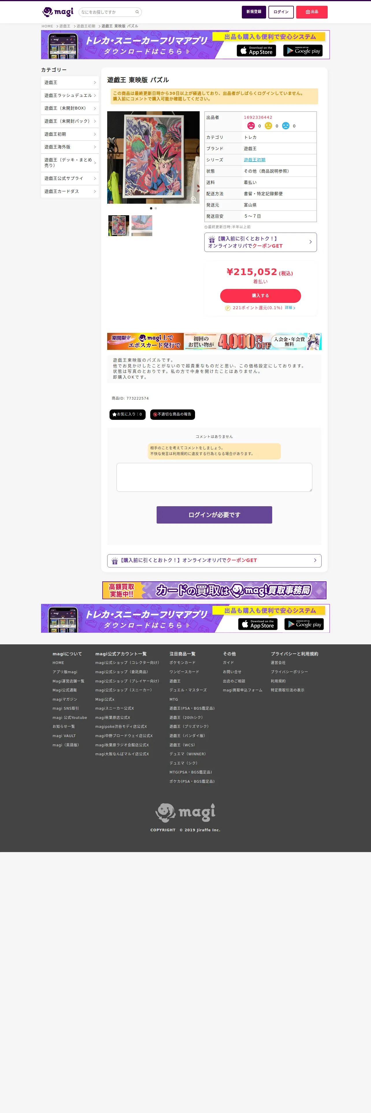Open footer ガイド link
The width and height of the screenshot is (371, 1113).
(229, 663)
